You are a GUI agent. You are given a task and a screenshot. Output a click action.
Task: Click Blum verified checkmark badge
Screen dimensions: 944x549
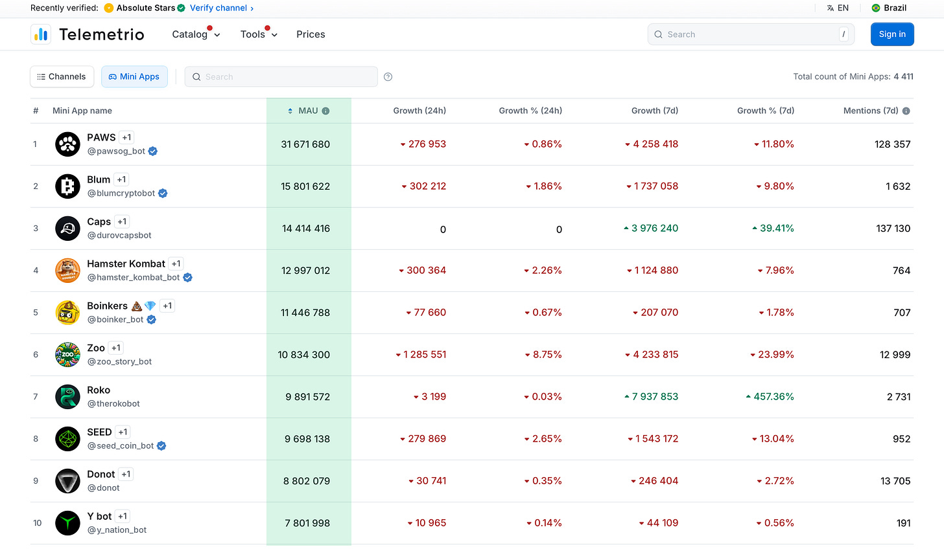[x=163, y=194]
